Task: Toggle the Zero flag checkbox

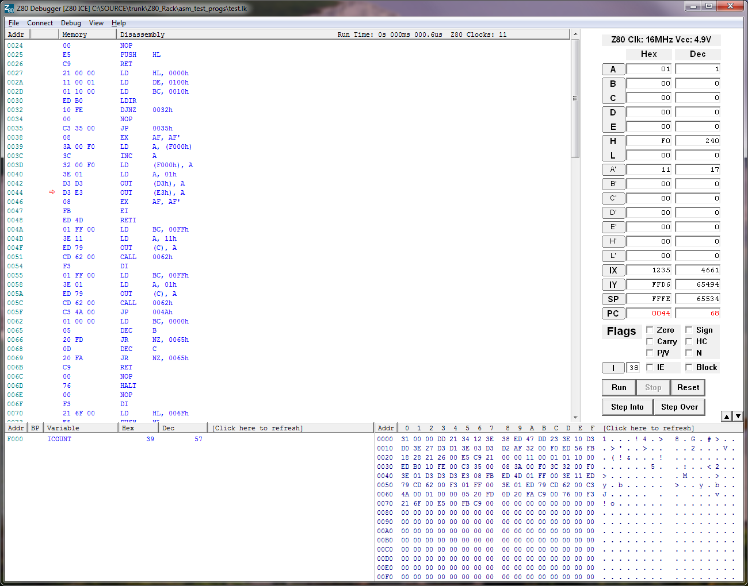Action: pos(650,330)
